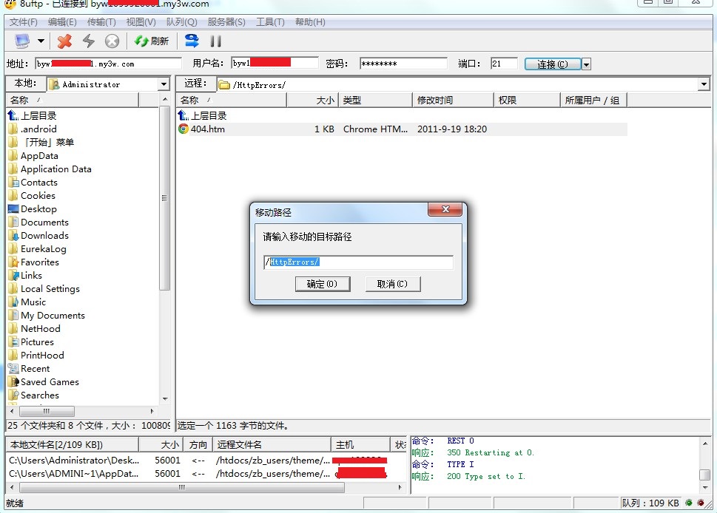717x513 pixels.
Task: Click 取消(C) in the move path dialog
Action: (392, 284)
